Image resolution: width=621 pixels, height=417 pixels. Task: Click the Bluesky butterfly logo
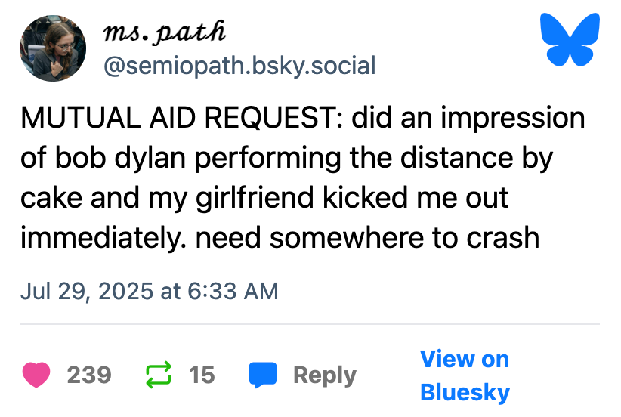pyautogui.click(x=570, y=39)
